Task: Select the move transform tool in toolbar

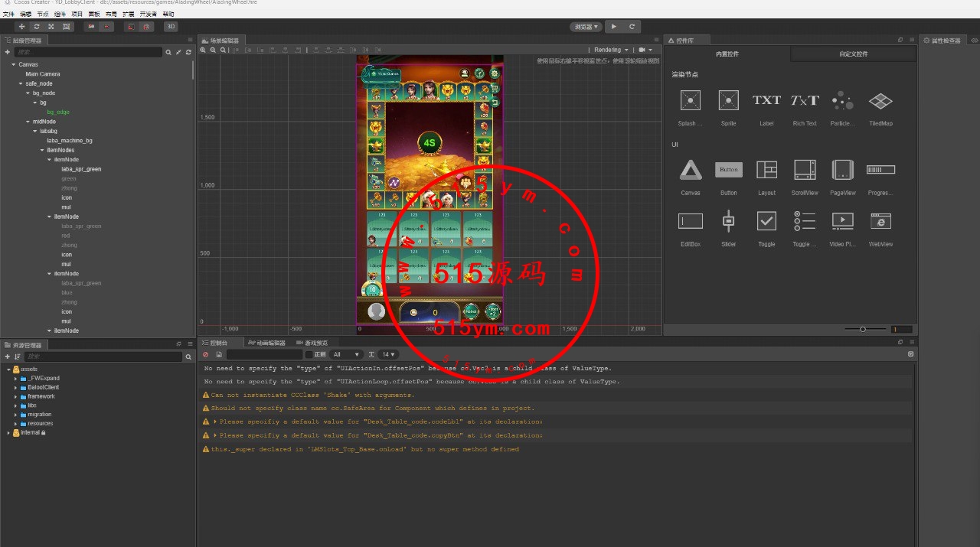Action: (x=21, y=27)
